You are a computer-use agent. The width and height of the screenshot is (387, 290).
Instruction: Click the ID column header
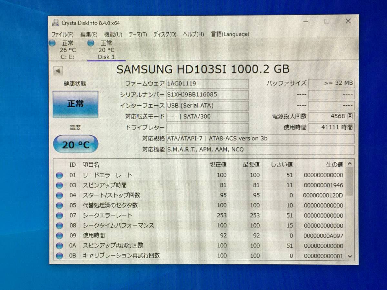73,165
